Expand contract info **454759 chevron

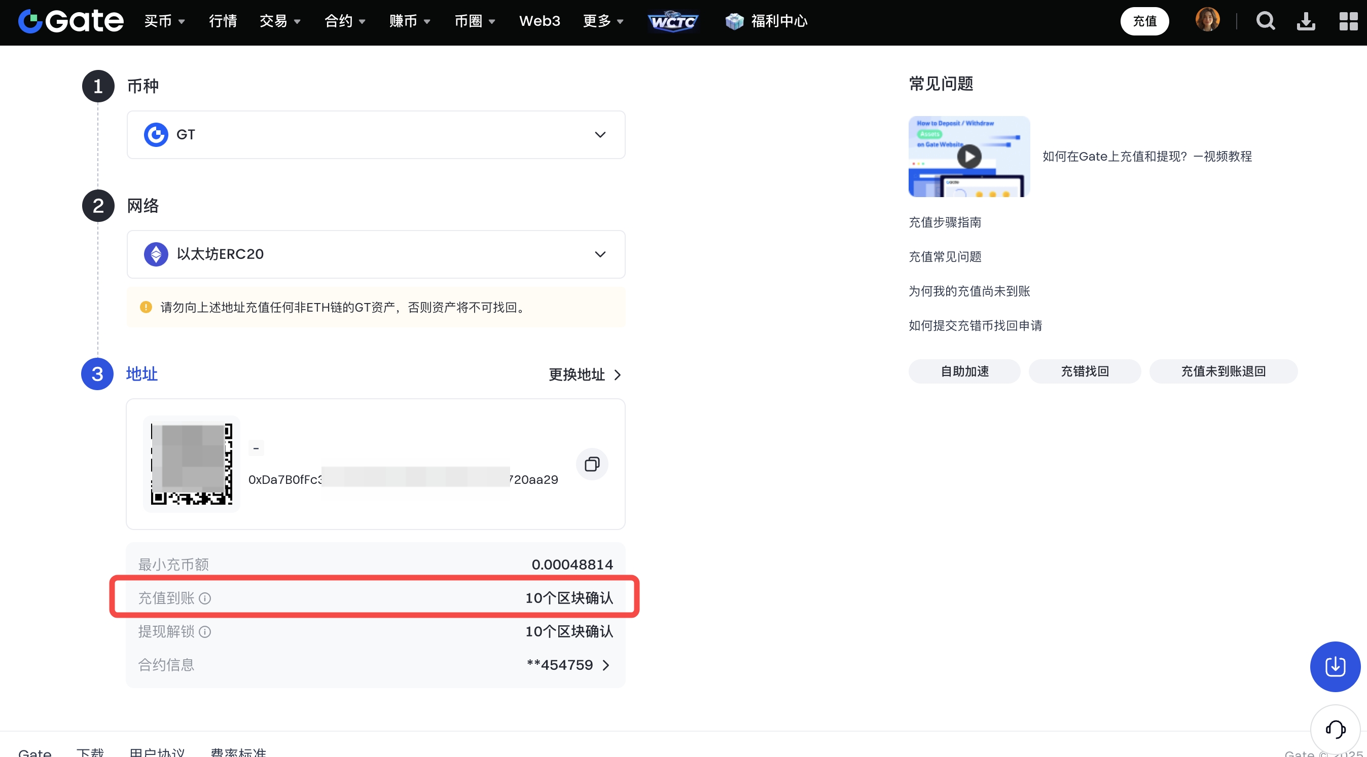[605, 665]
